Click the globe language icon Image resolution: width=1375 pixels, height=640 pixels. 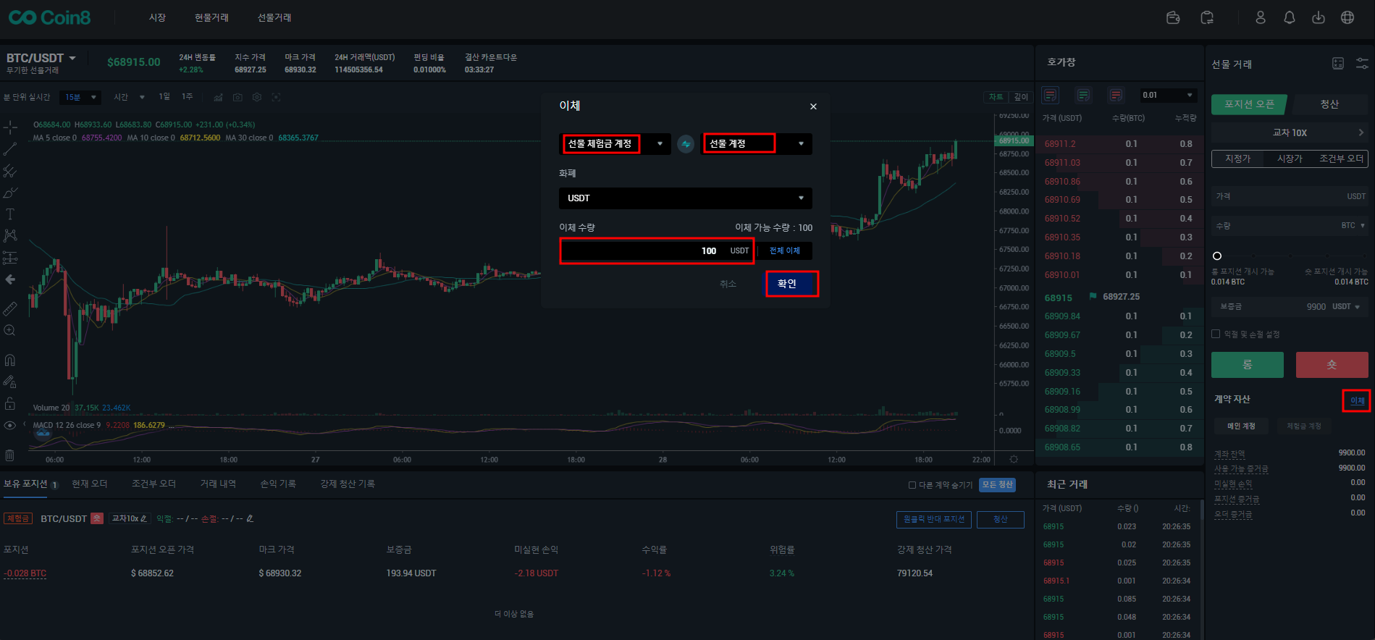(x=1347, y=17)
